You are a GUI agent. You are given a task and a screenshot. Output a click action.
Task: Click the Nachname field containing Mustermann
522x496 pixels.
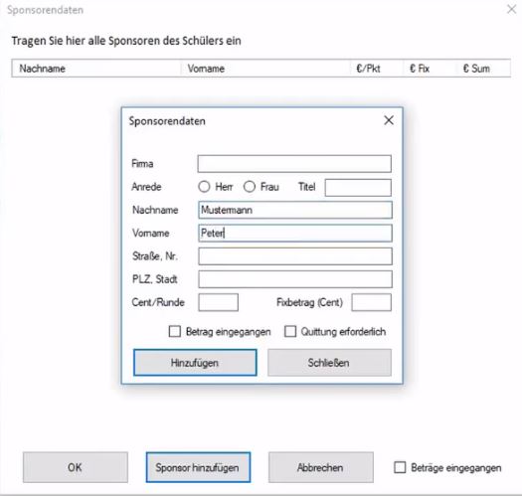point(295,210)
